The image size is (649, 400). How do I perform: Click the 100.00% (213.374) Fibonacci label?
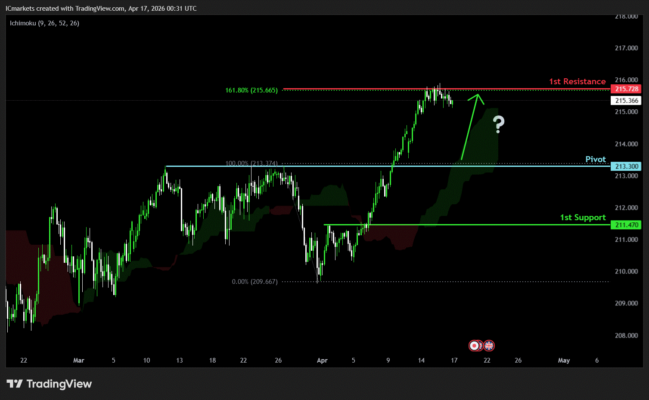(x=252, y=163)
